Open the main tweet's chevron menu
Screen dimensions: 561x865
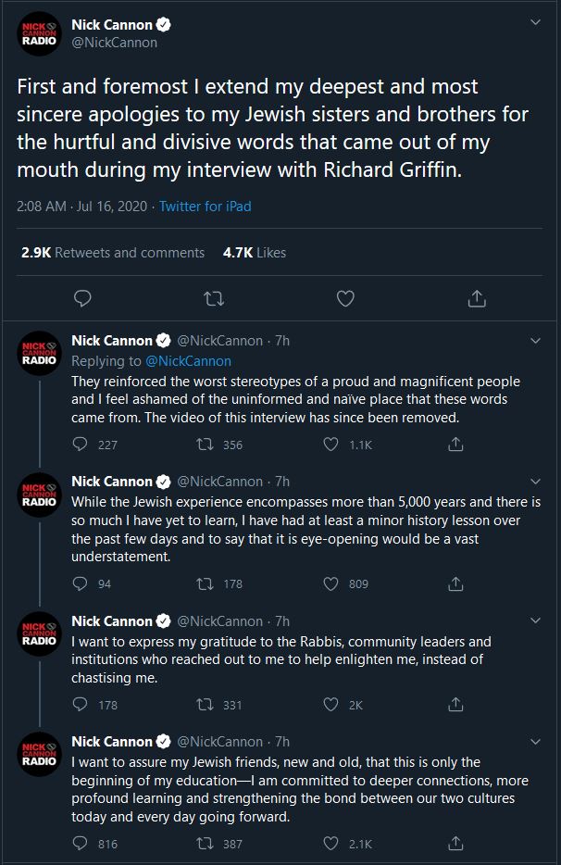tap(535, 22)
